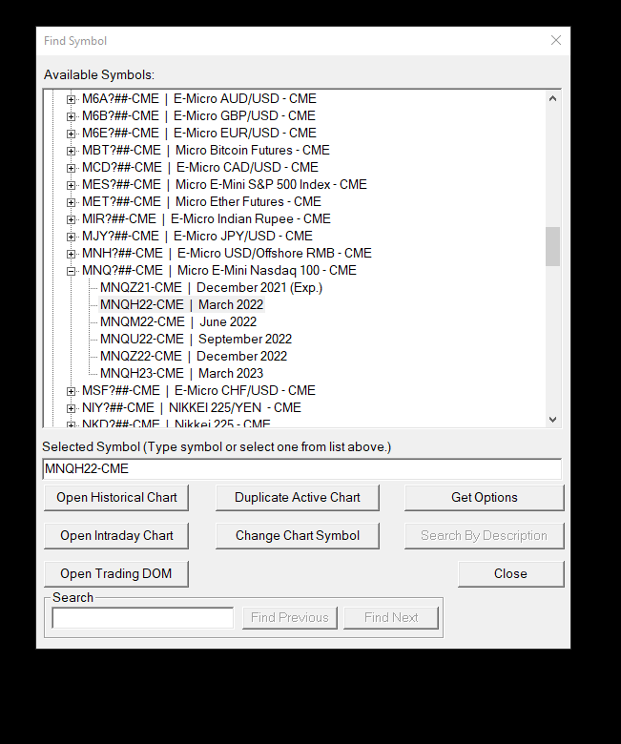621x744 pixels.
Task: Click Duplicate Active Chart button
Action: (298, 497)
